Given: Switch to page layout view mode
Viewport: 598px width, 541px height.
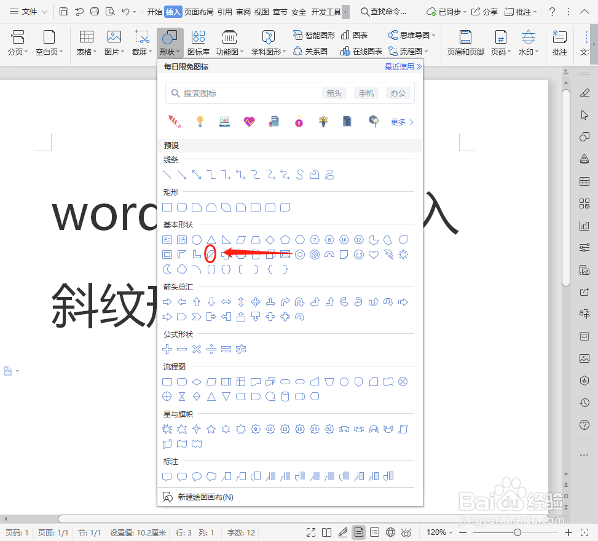Looking at the screenshot, I should (359, 532).
